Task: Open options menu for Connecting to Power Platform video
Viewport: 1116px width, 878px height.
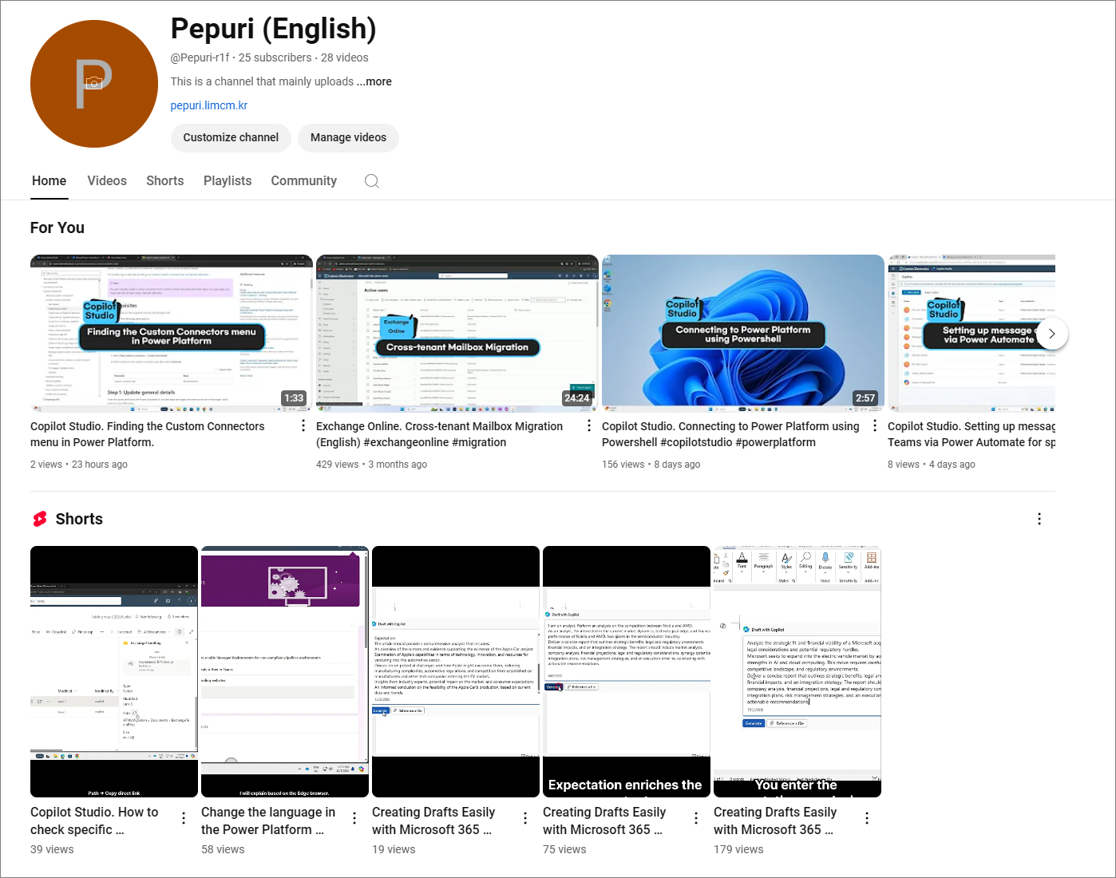Action: tap(875, 426)
